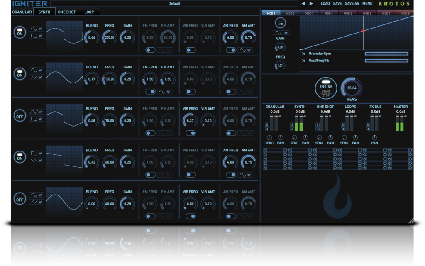Power on the top FX slot under FX BUS
425x266 pixels.
click(x=364, y=150)
